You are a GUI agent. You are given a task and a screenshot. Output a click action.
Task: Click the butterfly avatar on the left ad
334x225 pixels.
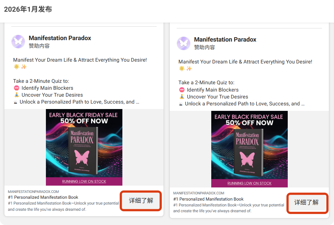click(x=18, y=42)
